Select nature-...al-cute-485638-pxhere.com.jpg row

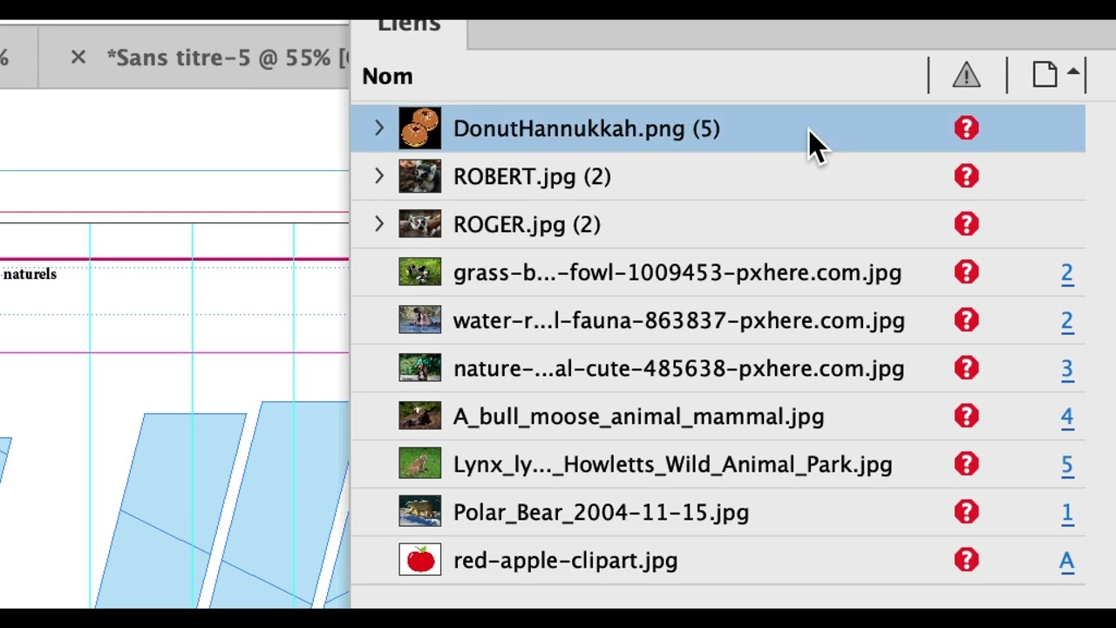pos(718,368)
